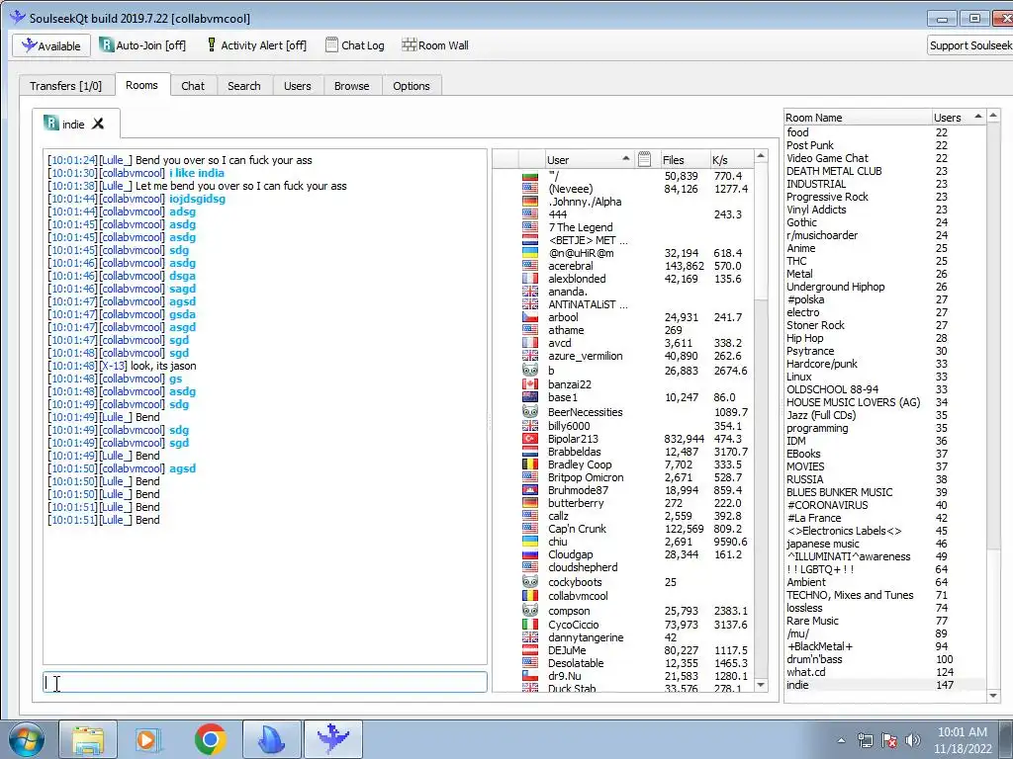1013x759 pixels.
Task: Open the Room Wall
Action: 435,45
